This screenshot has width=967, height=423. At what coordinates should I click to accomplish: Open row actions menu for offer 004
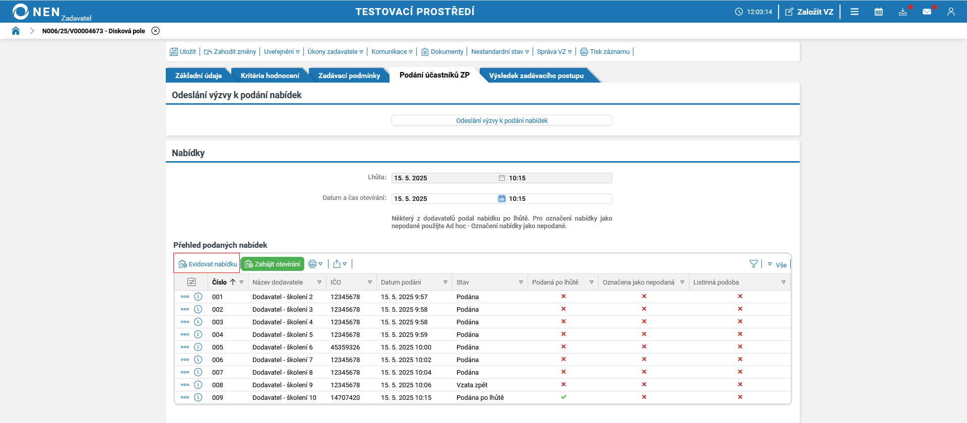[x=185, y=334]
